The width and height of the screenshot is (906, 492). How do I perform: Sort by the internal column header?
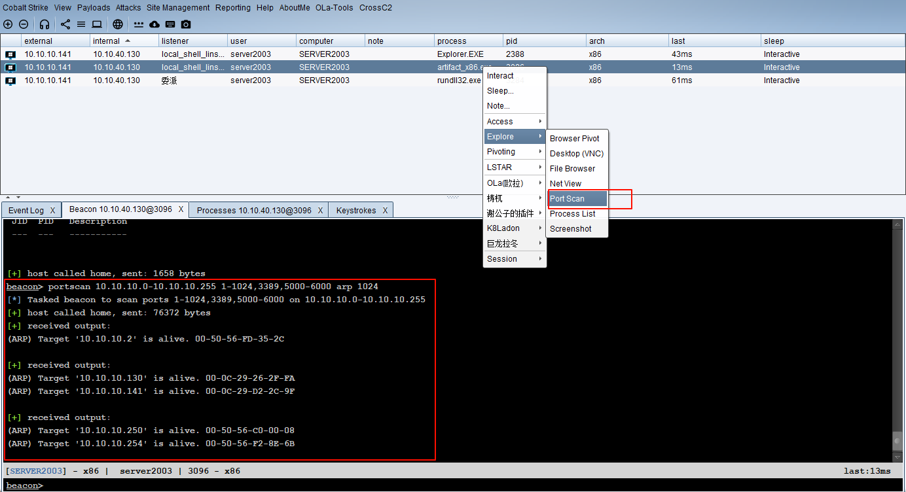click(x=124, y=41)
